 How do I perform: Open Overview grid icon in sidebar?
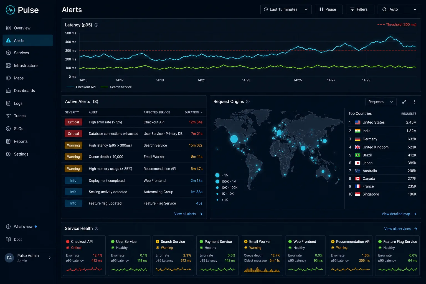(8, 28)
